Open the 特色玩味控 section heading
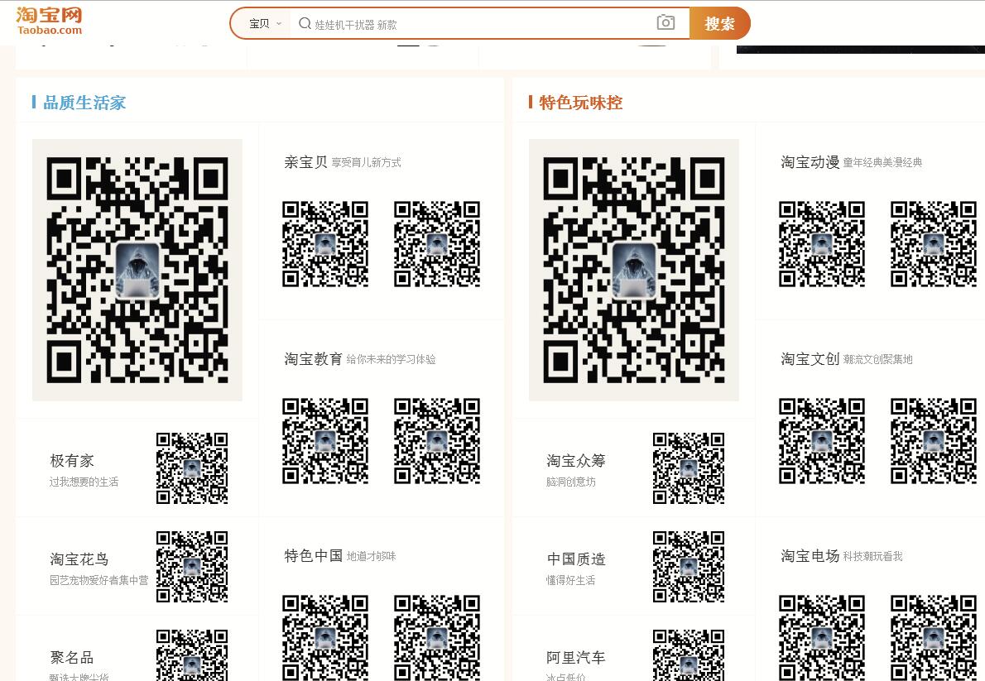Screen dimensions: 985x681 580,103
